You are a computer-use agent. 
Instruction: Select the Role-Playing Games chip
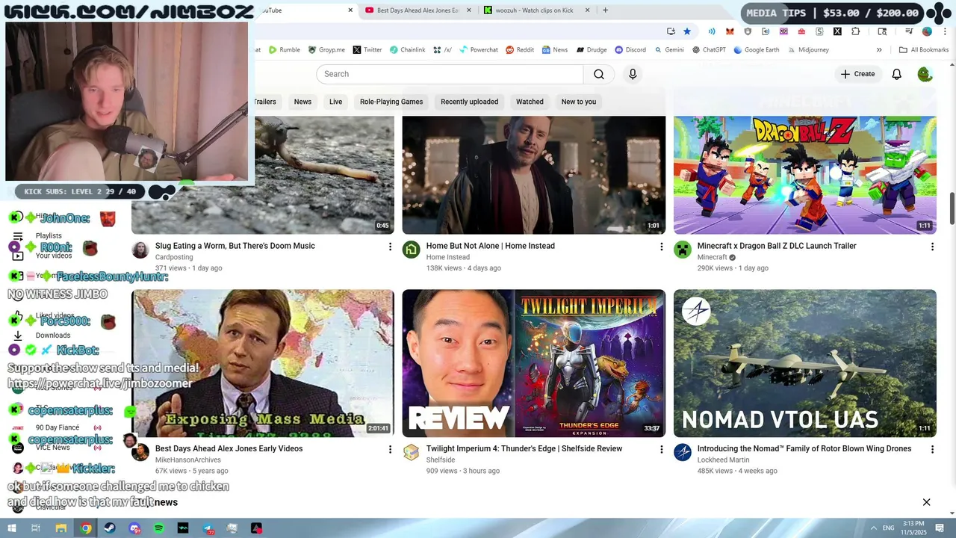pos(391,102)
